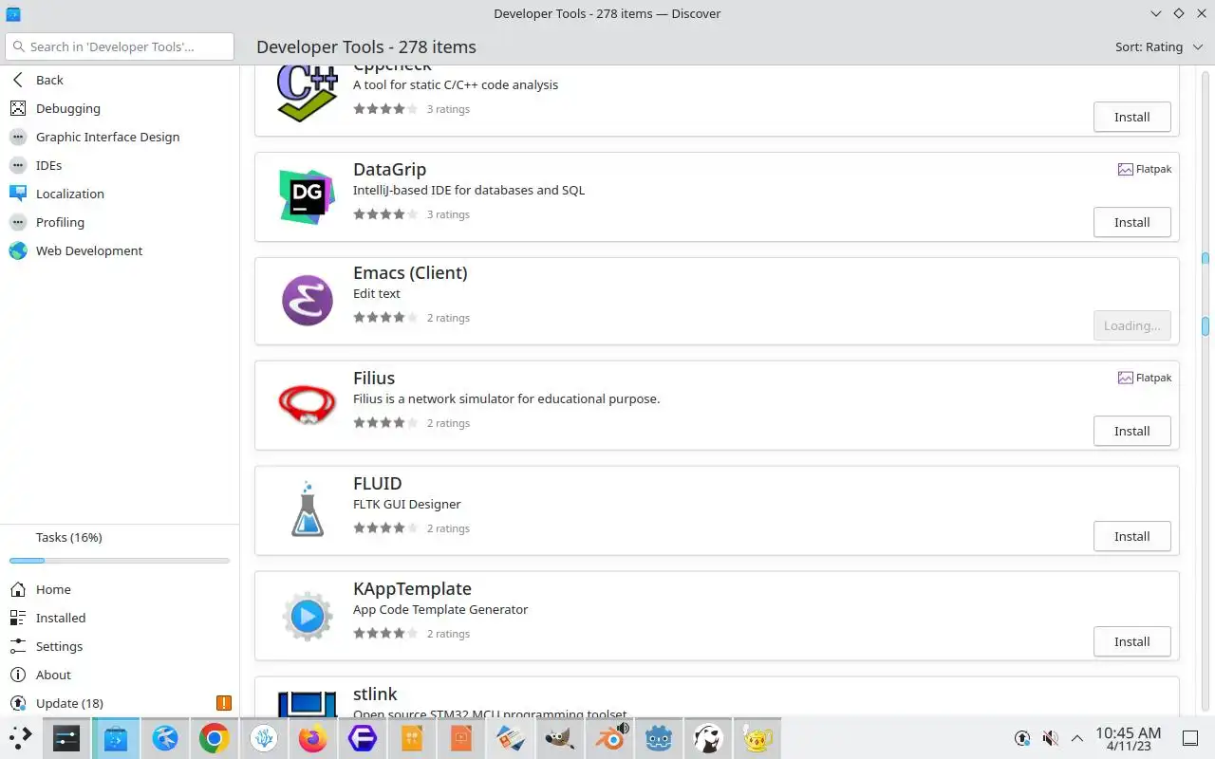Install KAppTemplate
This screenshot has width=1215, height=759.
pos(1131,641)
